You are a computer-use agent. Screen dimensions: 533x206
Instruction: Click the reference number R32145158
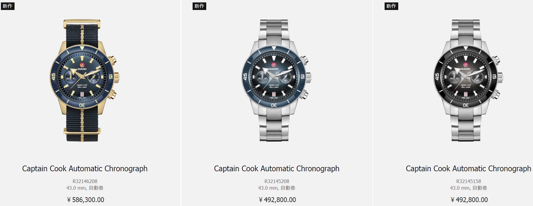[x=468, y=181]
